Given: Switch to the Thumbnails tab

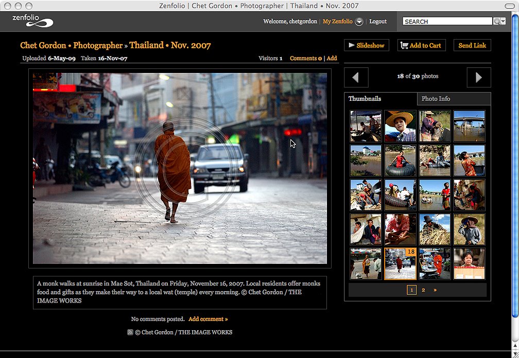Looking at the screenshot, I should (x=380, y=99).
